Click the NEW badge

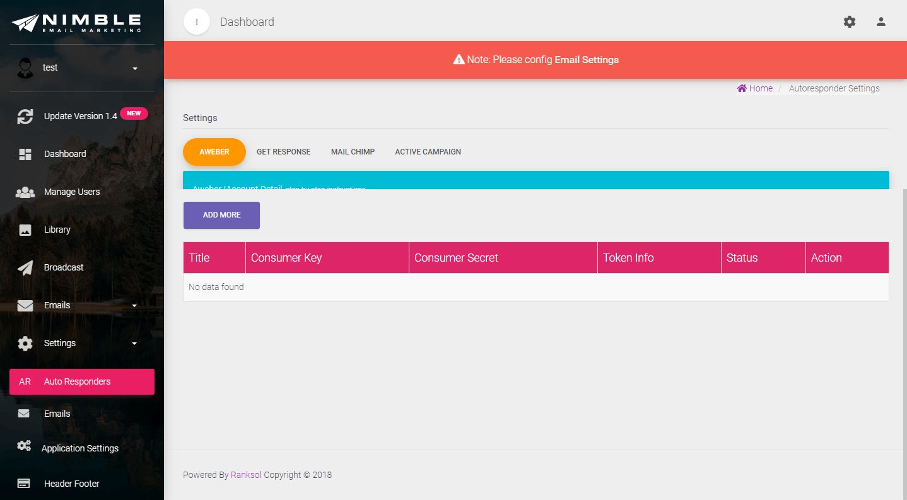(134, 113)
